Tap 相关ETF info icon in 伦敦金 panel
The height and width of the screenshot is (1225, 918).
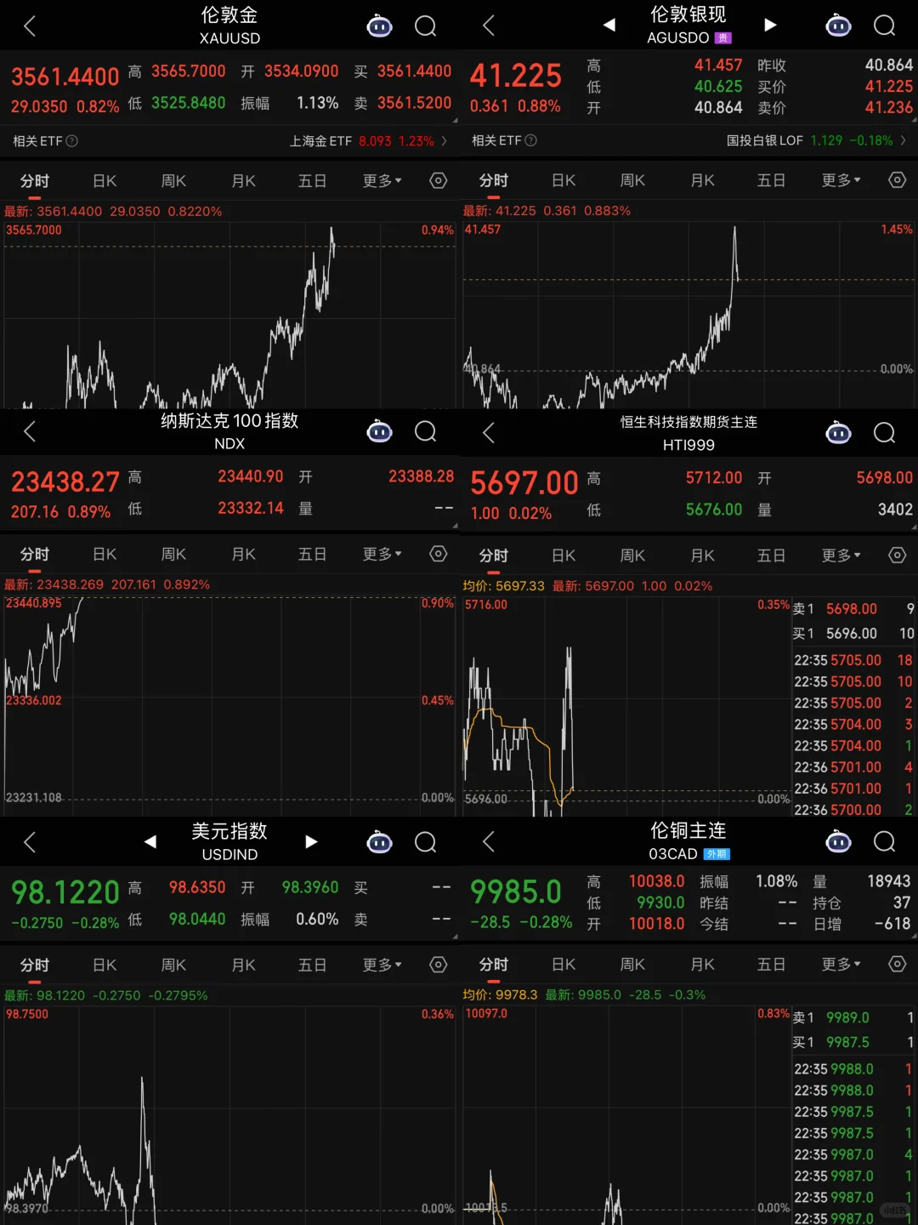[72, 140]
